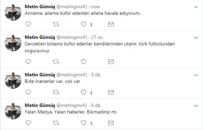
Task: Retweet the 'Yalan Medya, Yalan haberler' tweet
Action: coord(56,123)
